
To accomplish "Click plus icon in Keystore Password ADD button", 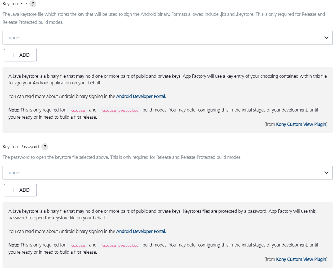I will [x=14, y=190].
